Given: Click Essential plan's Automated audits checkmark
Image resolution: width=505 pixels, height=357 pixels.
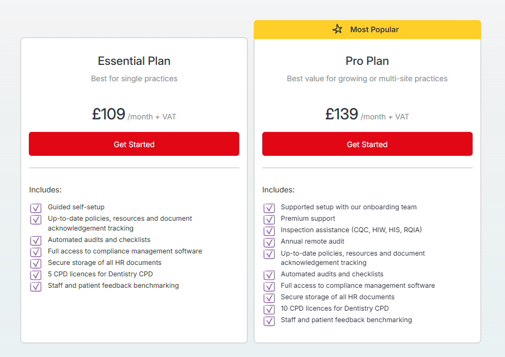Looking at the screenshot, I should pos(36,240).
